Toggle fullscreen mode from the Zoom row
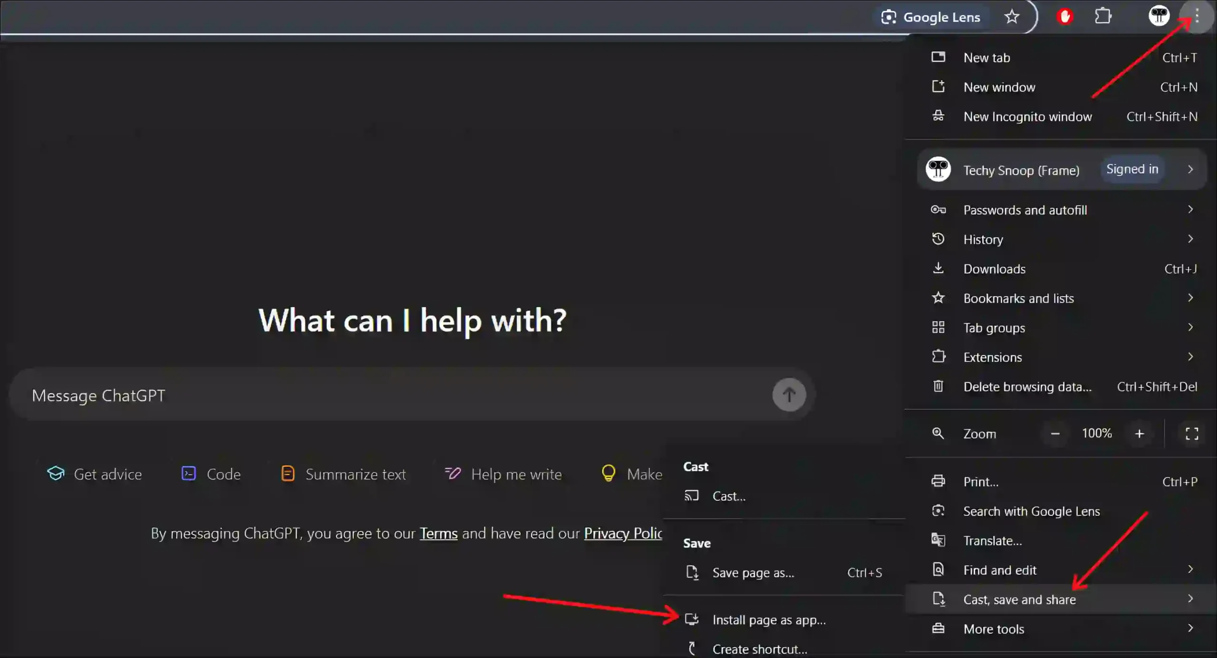Image resolution: width=1217 pixels, height=658 pixels. (1191, 433)
